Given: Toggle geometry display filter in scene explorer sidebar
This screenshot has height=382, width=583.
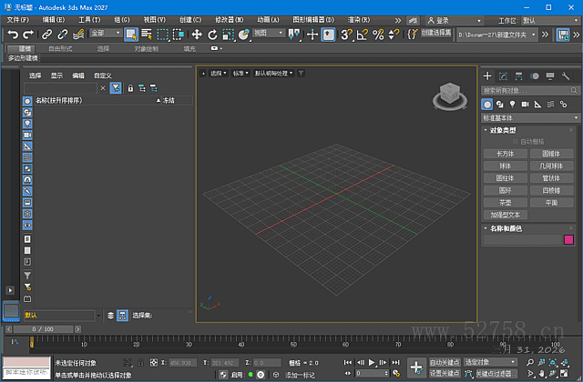Looking at the screenshot, I should tap(27, 101).
